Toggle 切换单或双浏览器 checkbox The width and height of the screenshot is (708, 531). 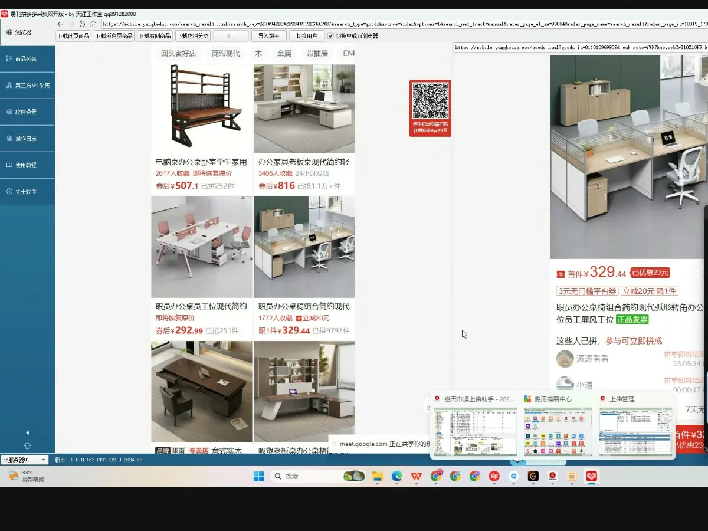point(330,36)
